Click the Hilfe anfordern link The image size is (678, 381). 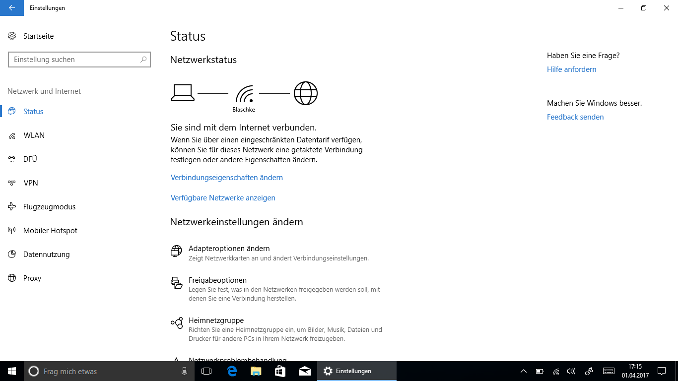tap(571, 69)
